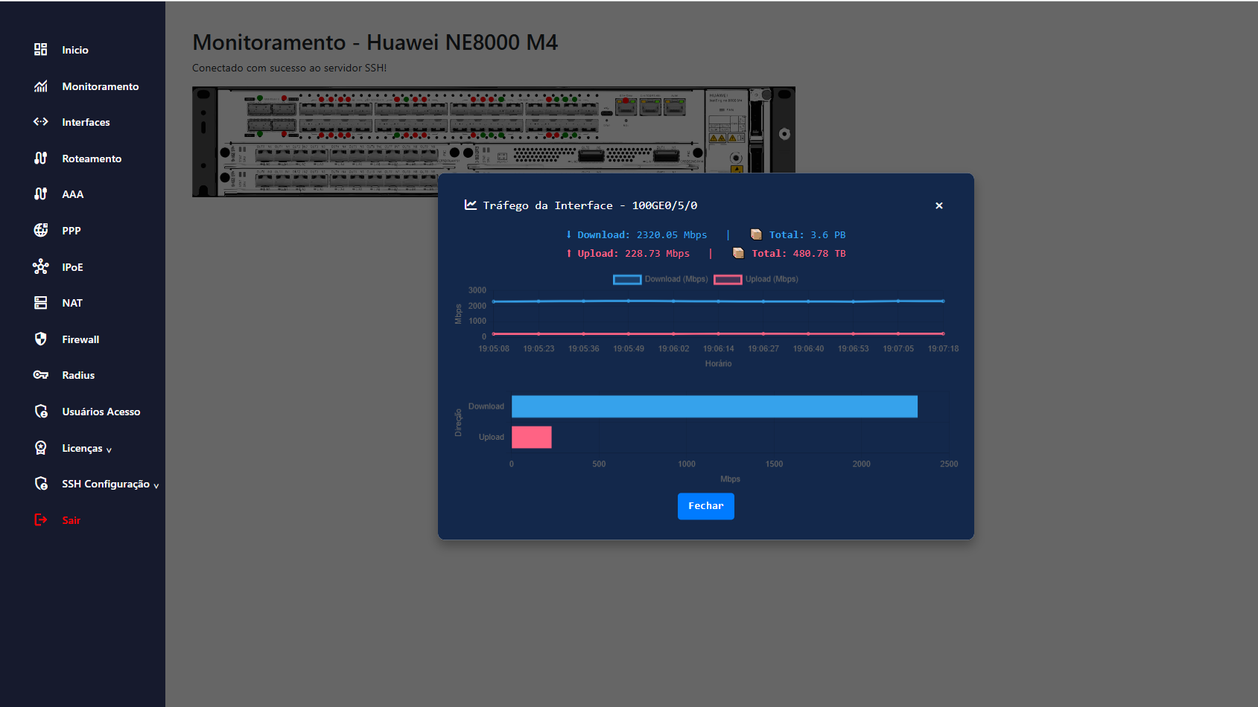
Task: Open the Radius sidebar entry
Action: pyautogui.click(x=78, y=375)
